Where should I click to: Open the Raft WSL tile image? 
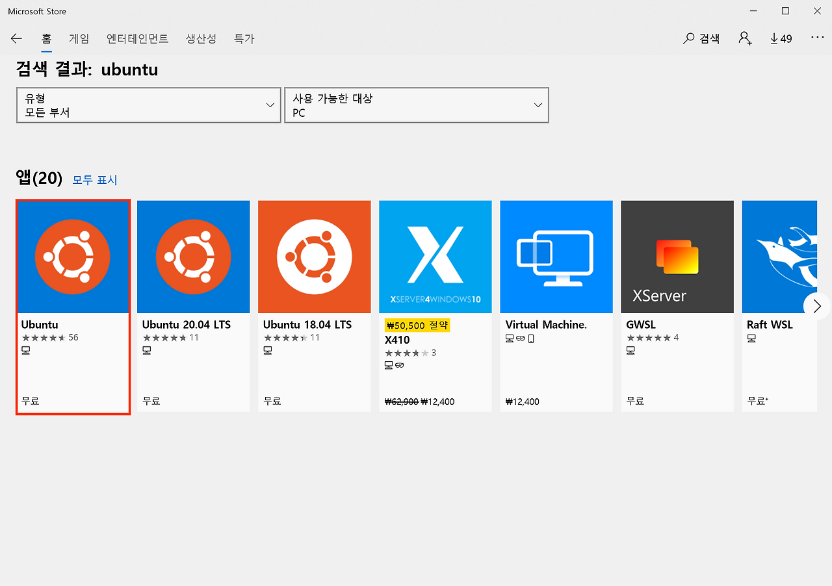click(779, 257)
